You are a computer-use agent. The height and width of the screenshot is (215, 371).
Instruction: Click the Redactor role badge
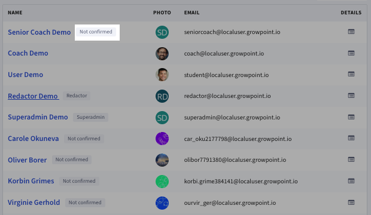(77, 96)
